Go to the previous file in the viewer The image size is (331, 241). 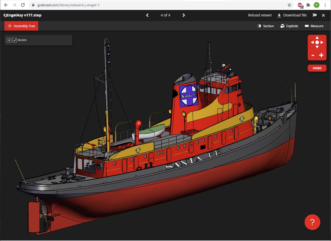pos(147,15)
